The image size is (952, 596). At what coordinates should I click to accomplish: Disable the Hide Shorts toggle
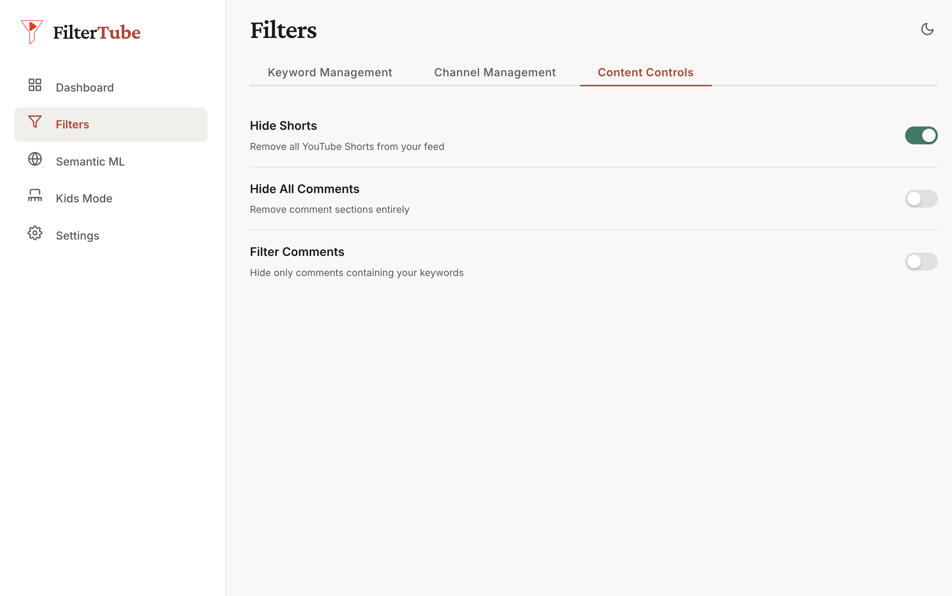click(921, 135)
